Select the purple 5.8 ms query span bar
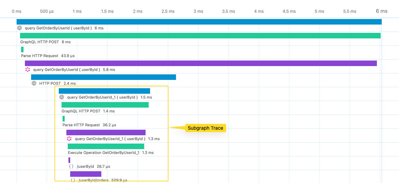The width and height of the screenshot is (399, 183). pyautogui.click(x=201, y=63)
